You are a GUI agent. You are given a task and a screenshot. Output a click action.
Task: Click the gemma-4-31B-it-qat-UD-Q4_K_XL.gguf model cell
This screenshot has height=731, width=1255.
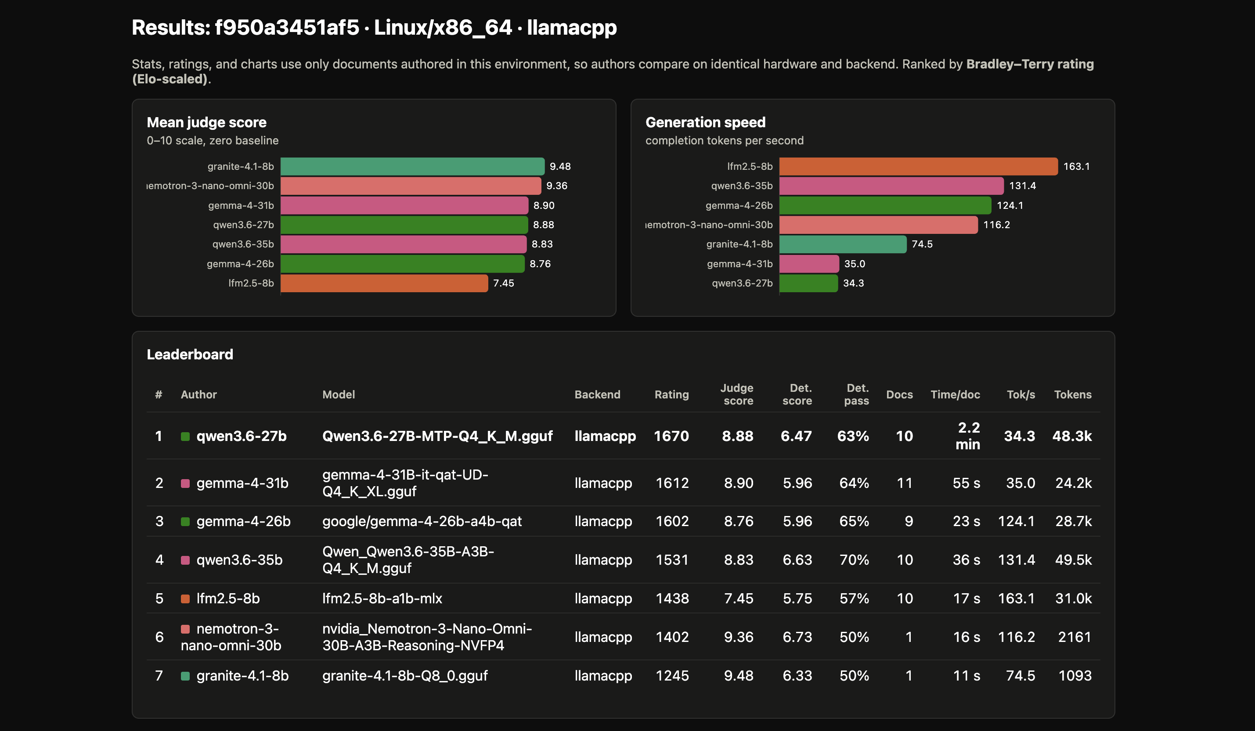pyautogui.click(x=405, y=483)
